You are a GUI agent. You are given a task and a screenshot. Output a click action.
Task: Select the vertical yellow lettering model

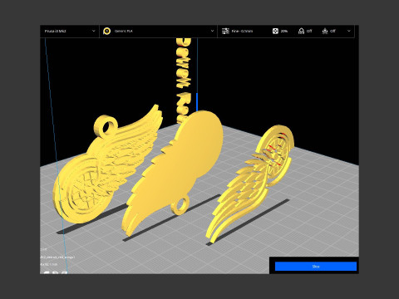coord(184,81)
